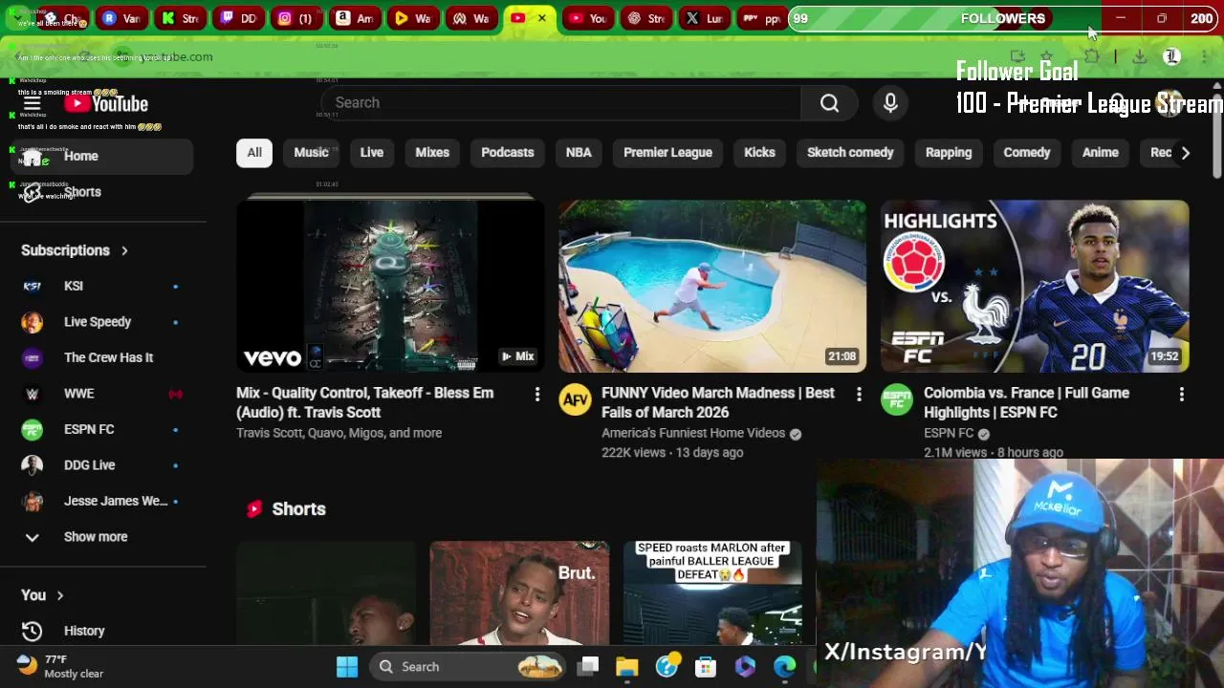The image size is (1224, 688).
Task: Open The Crew Has It channel avatar
Action: pyautogui.click(x=33, y=357)
